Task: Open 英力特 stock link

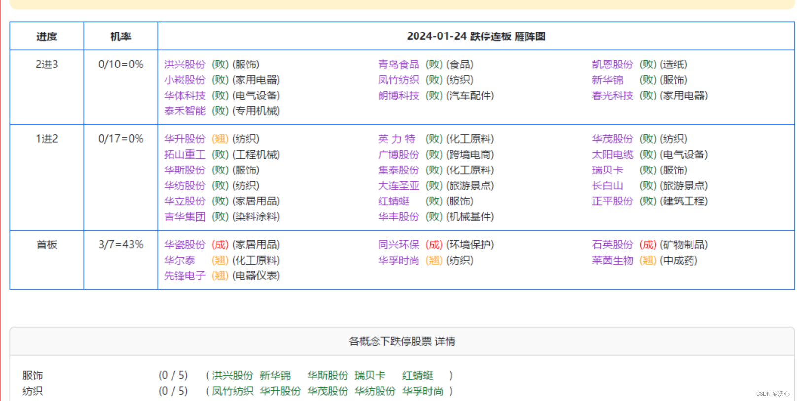Action: 397,139
